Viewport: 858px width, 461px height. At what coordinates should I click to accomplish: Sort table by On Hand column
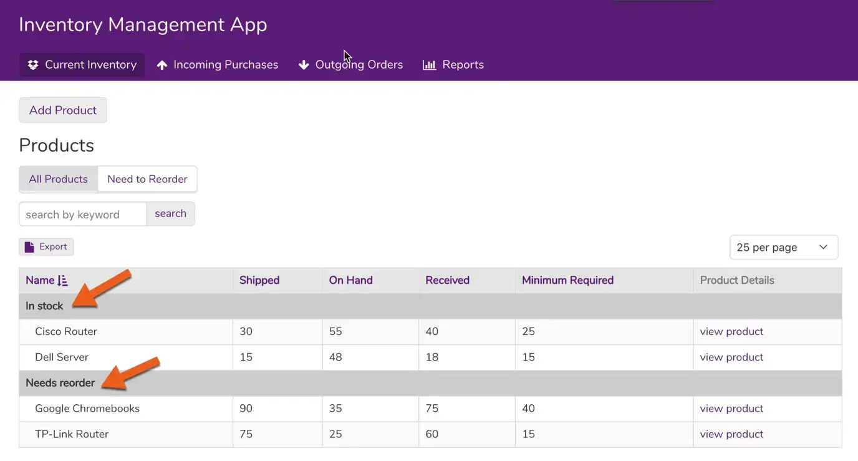[x=350, y=281]
